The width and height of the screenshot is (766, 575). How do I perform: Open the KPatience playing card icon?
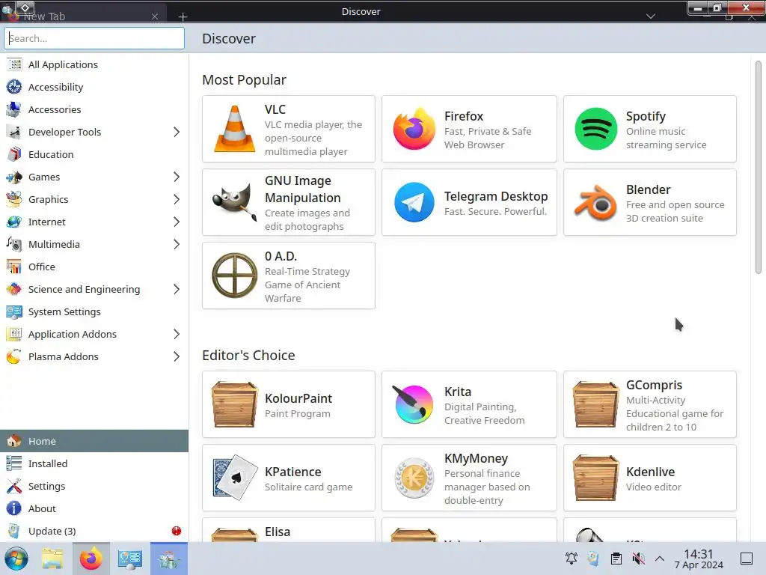pos(234,478)
